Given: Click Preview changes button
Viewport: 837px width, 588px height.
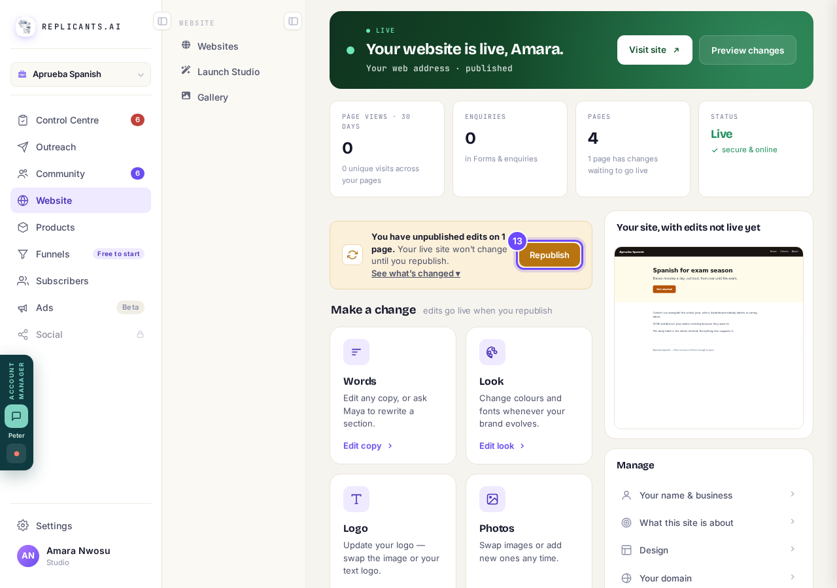Looking at the screenshot, I should [747, 50].
